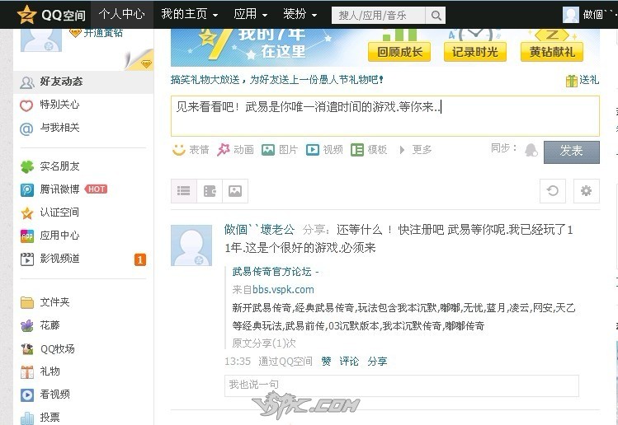Switch feed to card view
The height and width of the screenshot is (425, 618).
pos(210,191)
